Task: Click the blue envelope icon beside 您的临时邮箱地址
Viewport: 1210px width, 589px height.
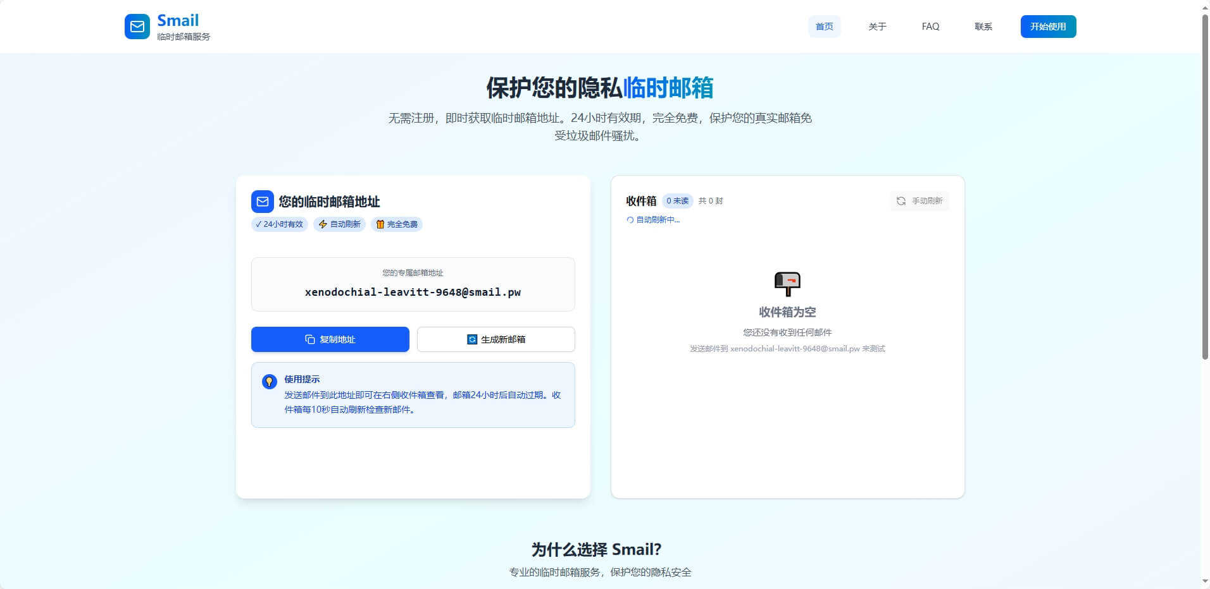Action: coord(262,201)
